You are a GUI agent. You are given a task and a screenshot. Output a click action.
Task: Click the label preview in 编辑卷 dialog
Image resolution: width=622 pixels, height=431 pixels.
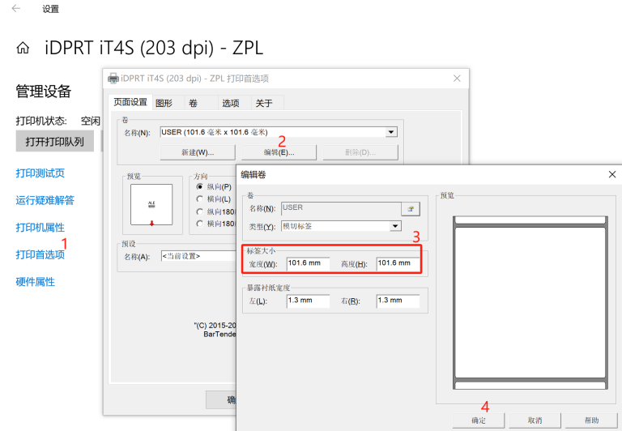pyautogui.click(x=530, y=303)
